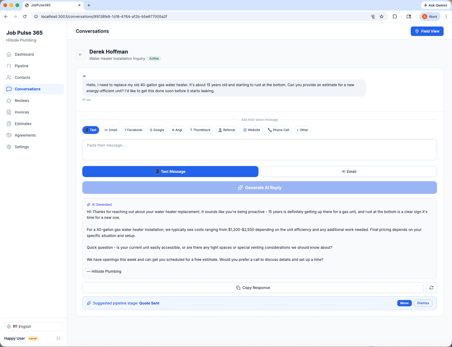Select the Agreements icon in the sidebar

coord(9,135)
